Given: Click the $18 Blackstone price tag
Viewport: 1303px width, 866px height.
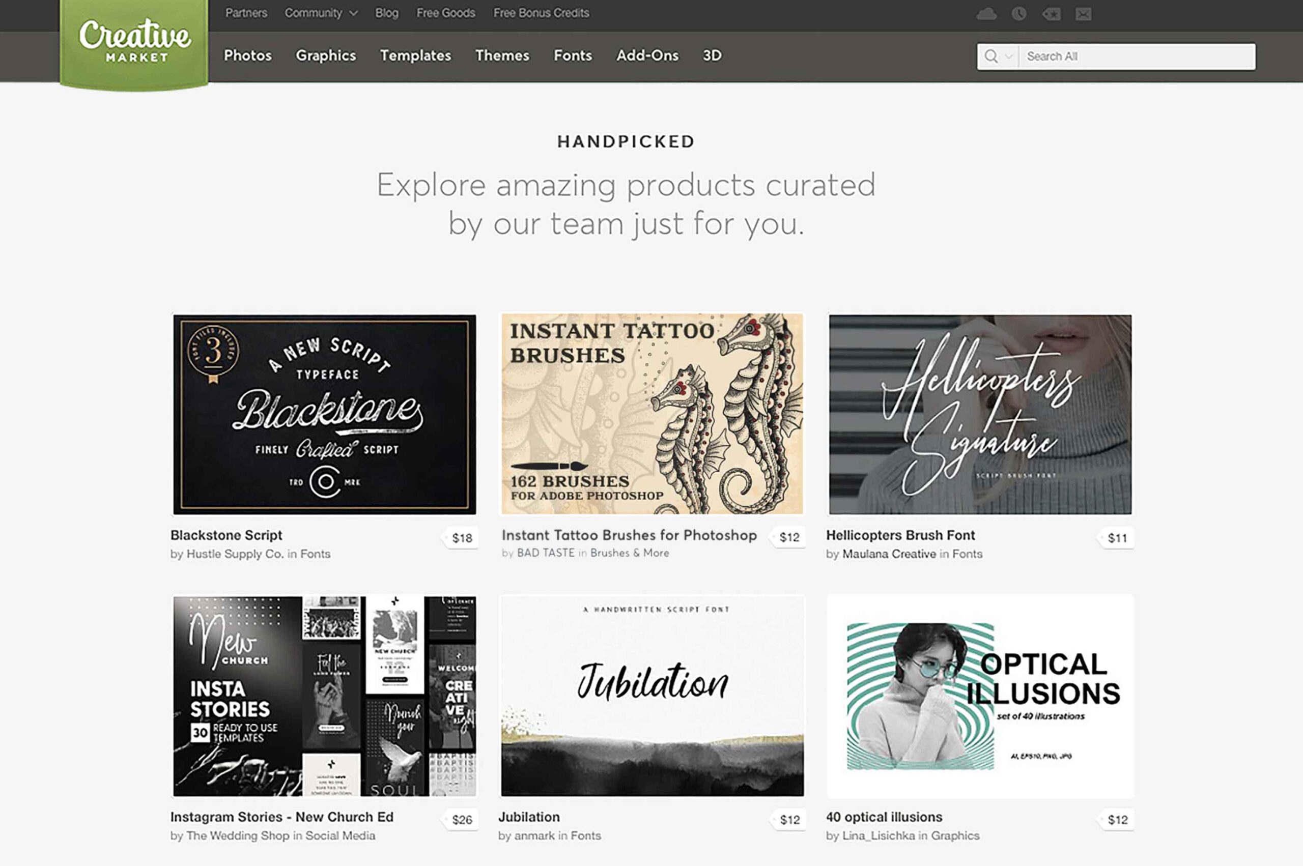Looking at the screenshot, I should tap(461, 538).
